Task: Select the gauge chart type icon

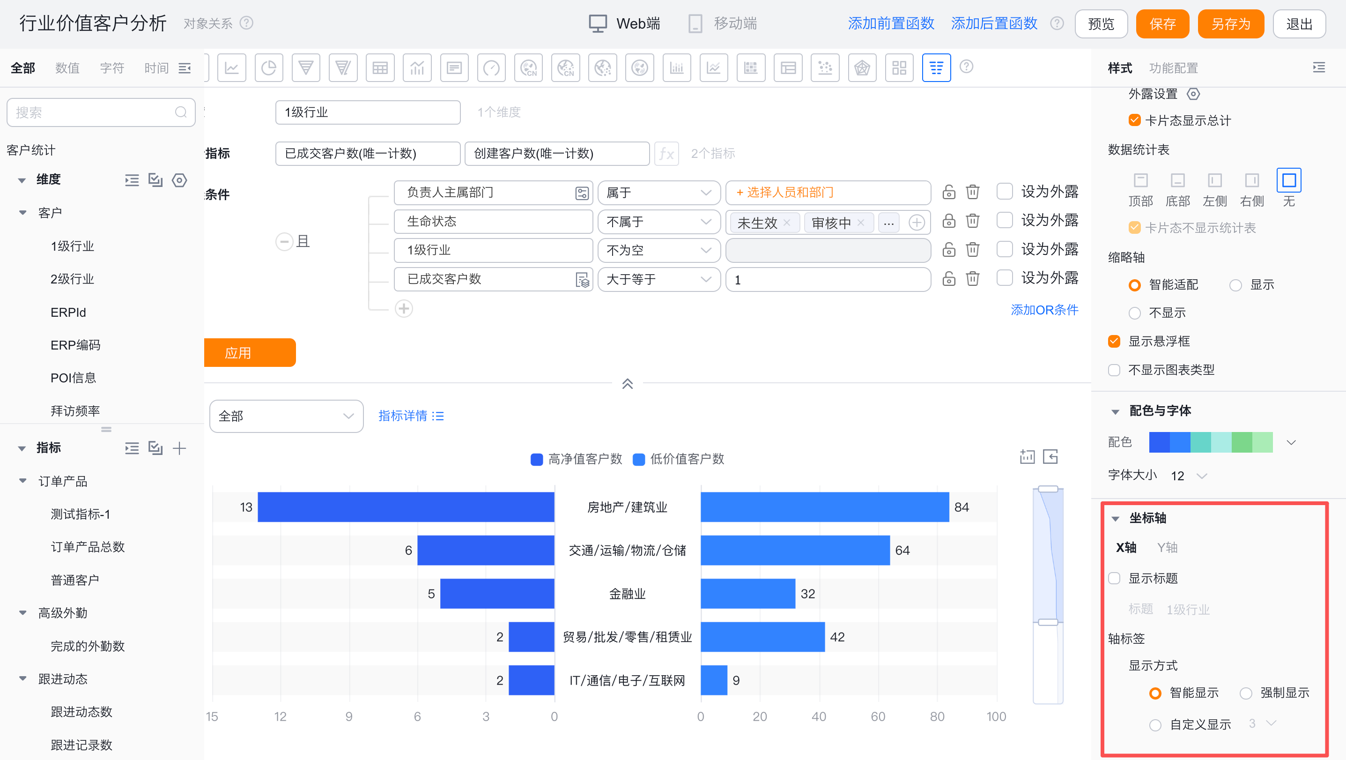Action: point(491,67)
